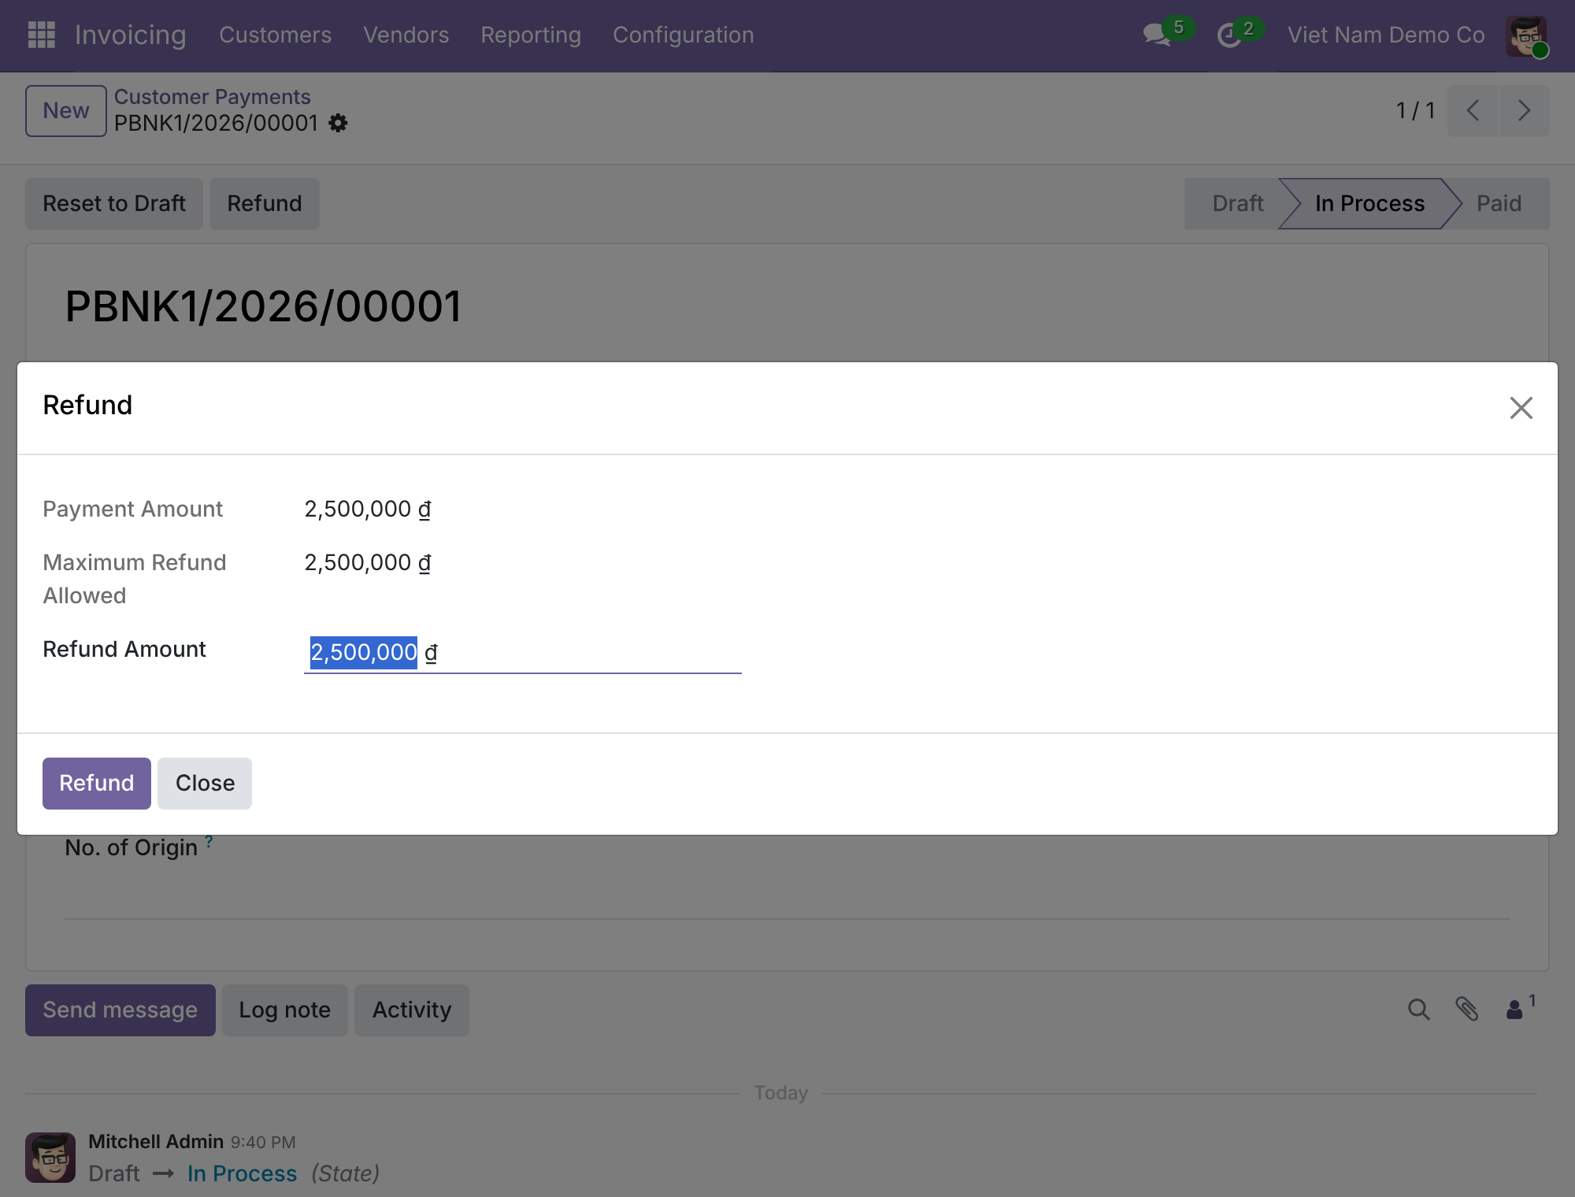Click the No. of Origin help mark
Image resolution: width=1575 pixels, height=1197 pixels.
[x=209, y=841]
